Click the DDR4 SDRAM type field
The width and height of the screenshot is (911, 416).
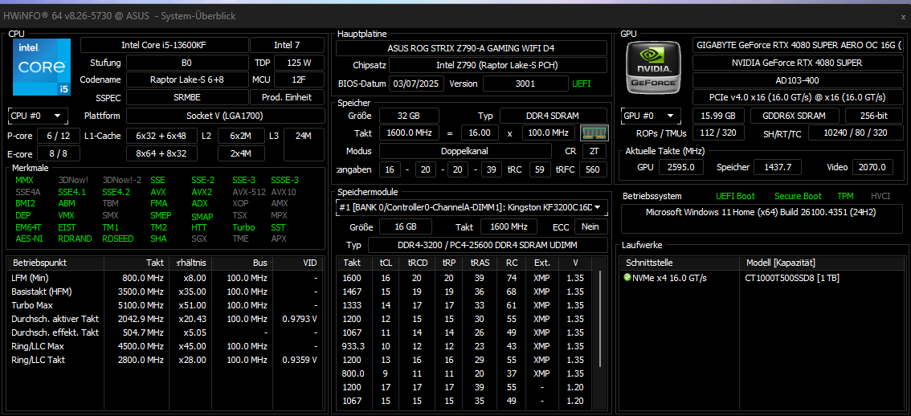553,116
